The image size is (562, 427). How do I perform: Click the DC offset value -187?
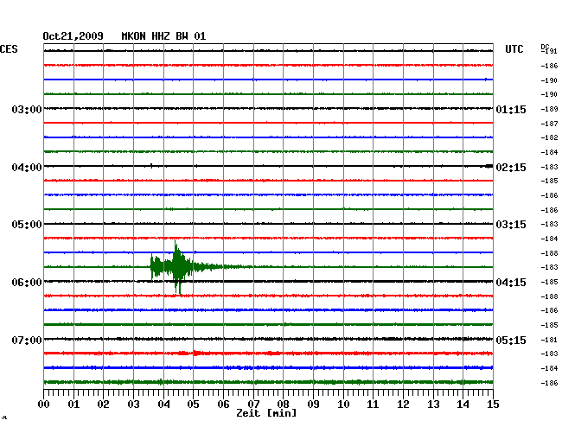tap(549, 124)
